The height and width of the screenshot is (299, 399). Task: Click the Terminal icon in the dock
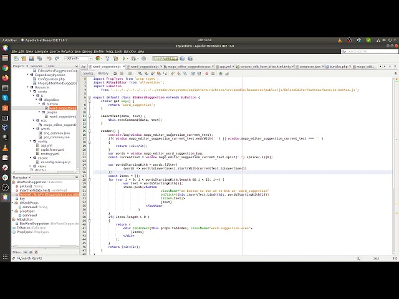tap(5, 88)
